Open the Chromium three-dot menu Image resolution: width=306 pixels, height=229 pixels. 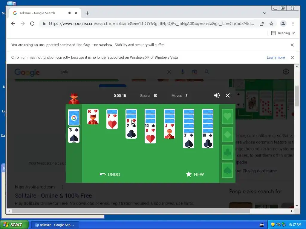click(x=293, y=24)
